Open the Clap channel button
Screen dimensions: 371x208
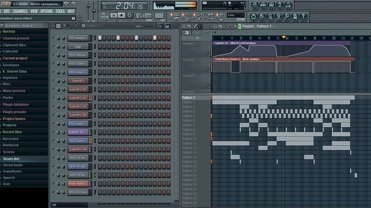point(78,46)
